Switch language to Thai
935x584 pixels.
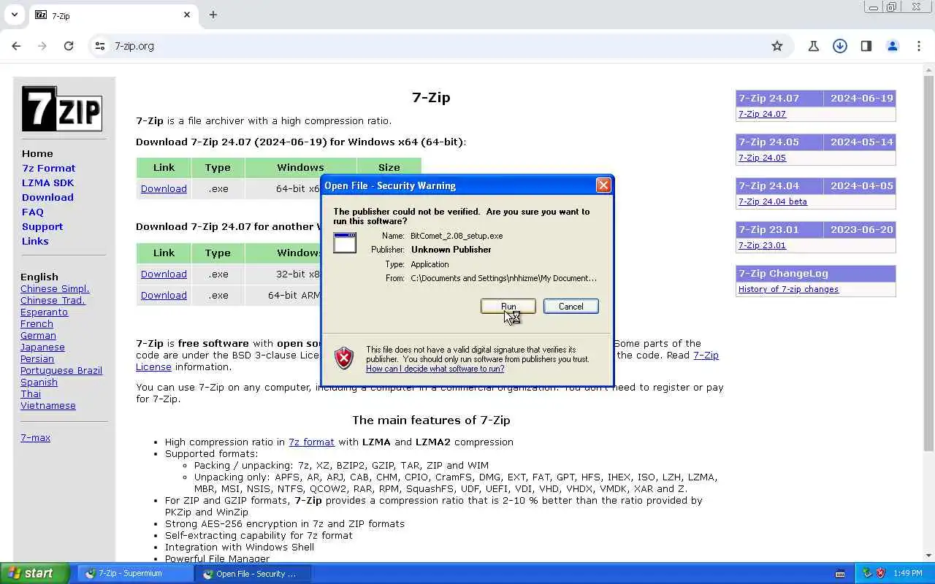31,393
